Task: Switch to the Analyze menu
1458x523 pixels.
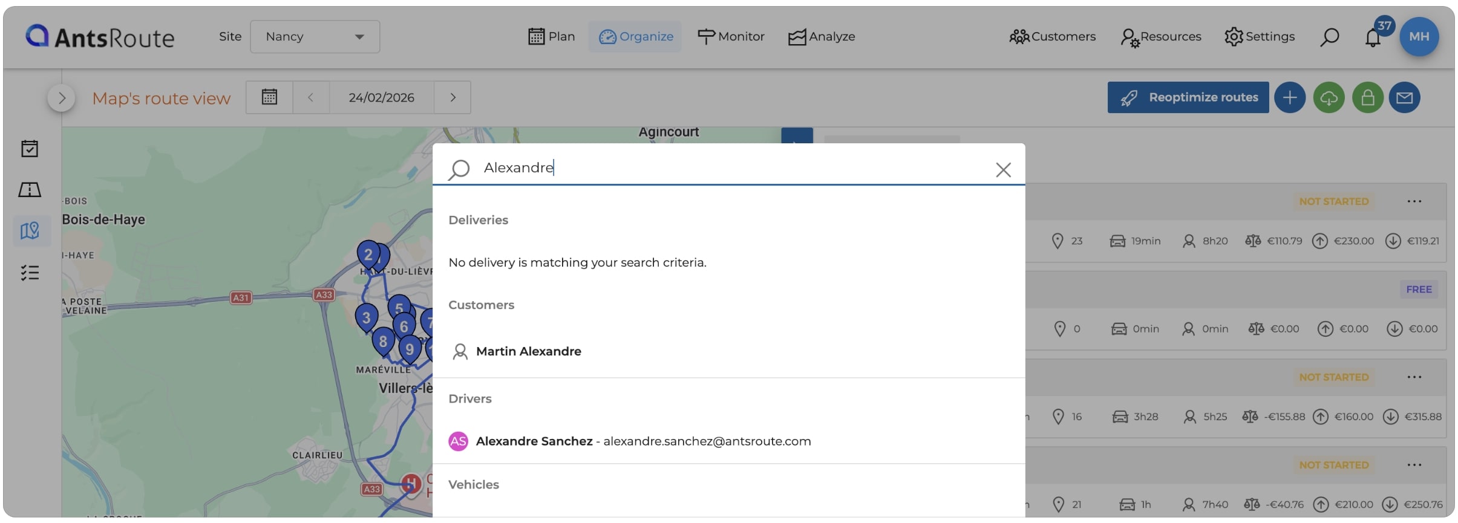Action: pyautogui.click(x=822, y=36)
